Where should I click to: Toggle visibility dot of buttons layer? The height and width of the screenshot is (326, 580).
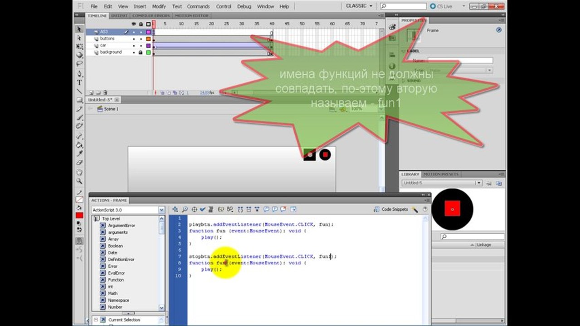(x=134, y=39)
